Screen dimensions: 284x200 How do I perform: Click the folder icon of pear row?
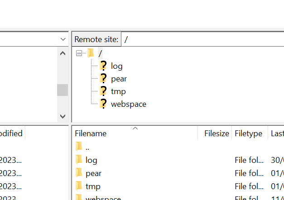[x=79, y=172]
